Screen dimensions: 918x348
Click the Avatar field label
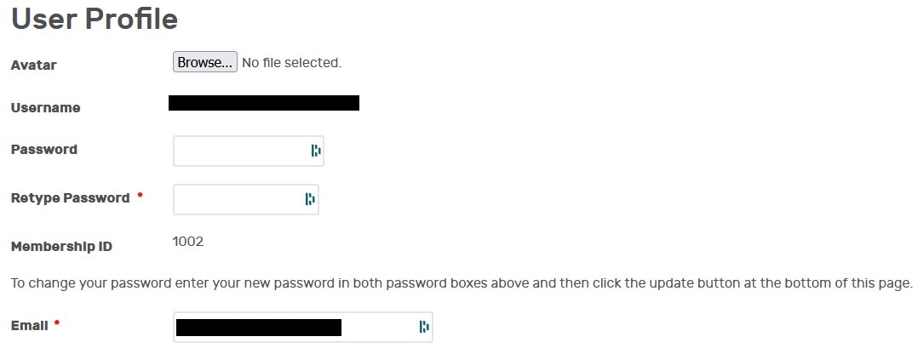(x=34, y=65)
